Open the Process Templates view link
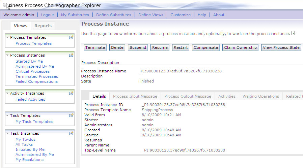The width and height of the screenshot is (303, 168). [34, 43]
